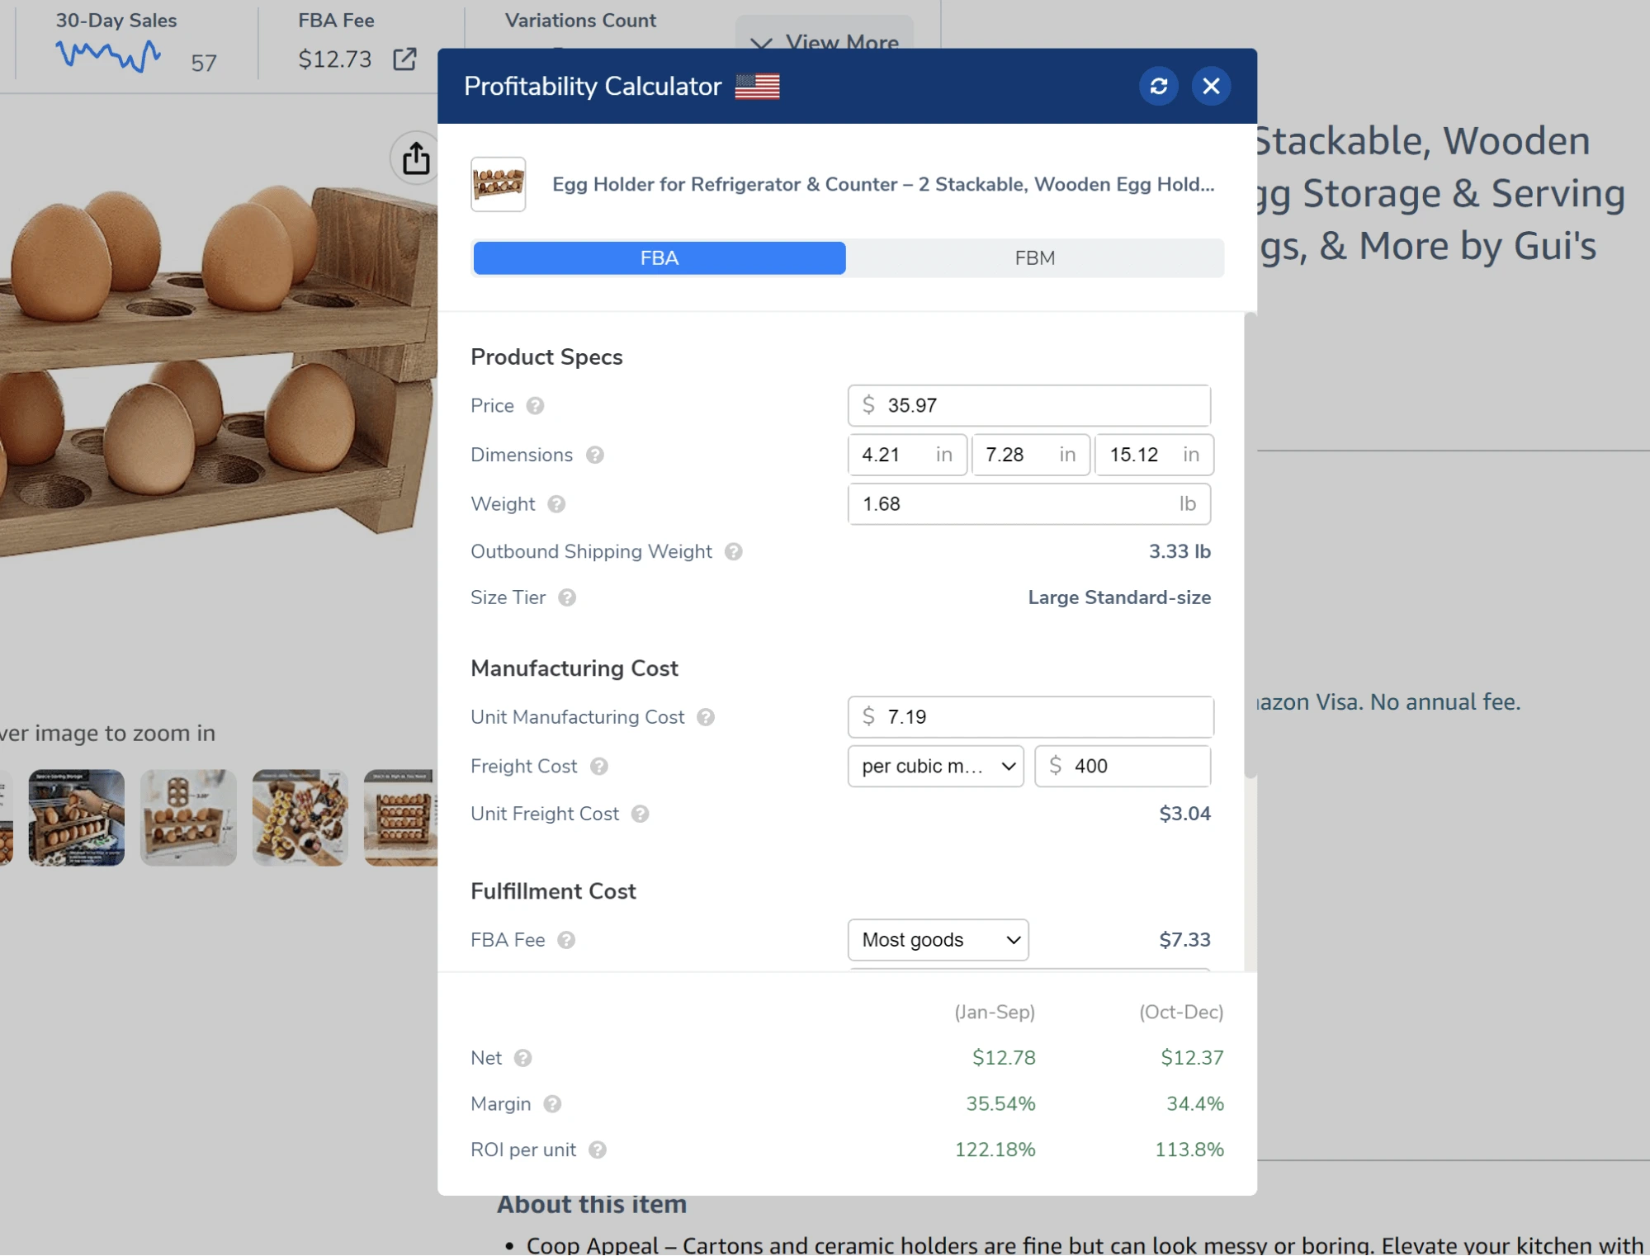Click help icon next to FBA Fee label
Viewport: 1650px width, 1256px height.
point(565,940)
